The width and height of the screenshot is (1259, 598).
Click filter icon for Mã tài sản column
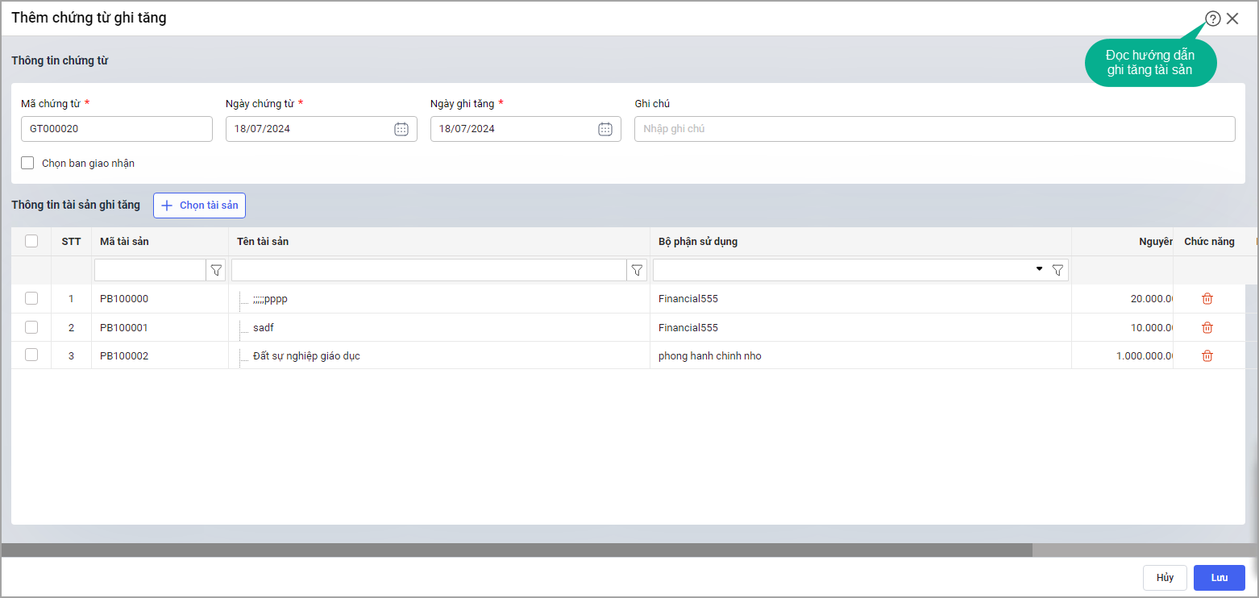click(216, 271)
